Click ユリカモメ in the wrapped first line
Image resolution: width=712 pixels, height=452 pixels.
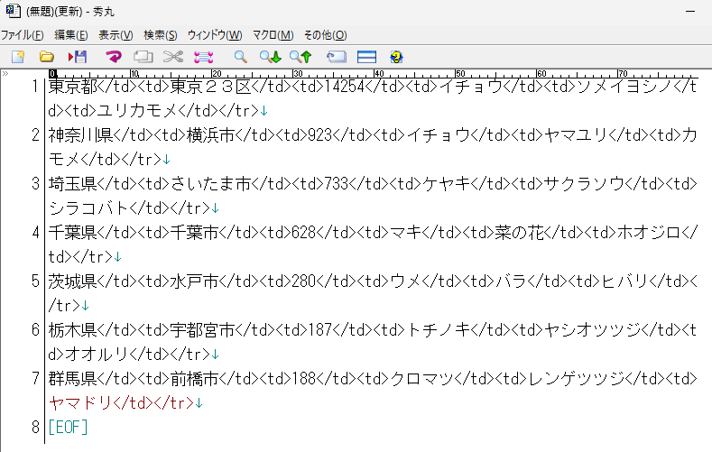pyautogui.click(x=137, y=111)
